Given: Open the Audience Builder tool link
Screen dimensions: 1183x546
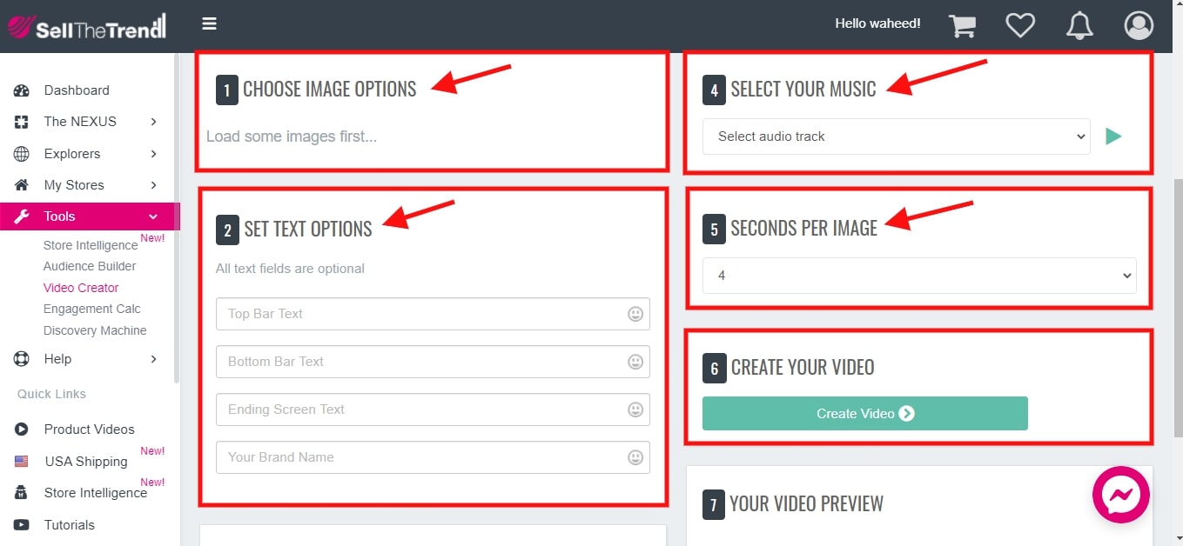Looking at the screenshot, I should pyautogui.click(x=90, y=266).
